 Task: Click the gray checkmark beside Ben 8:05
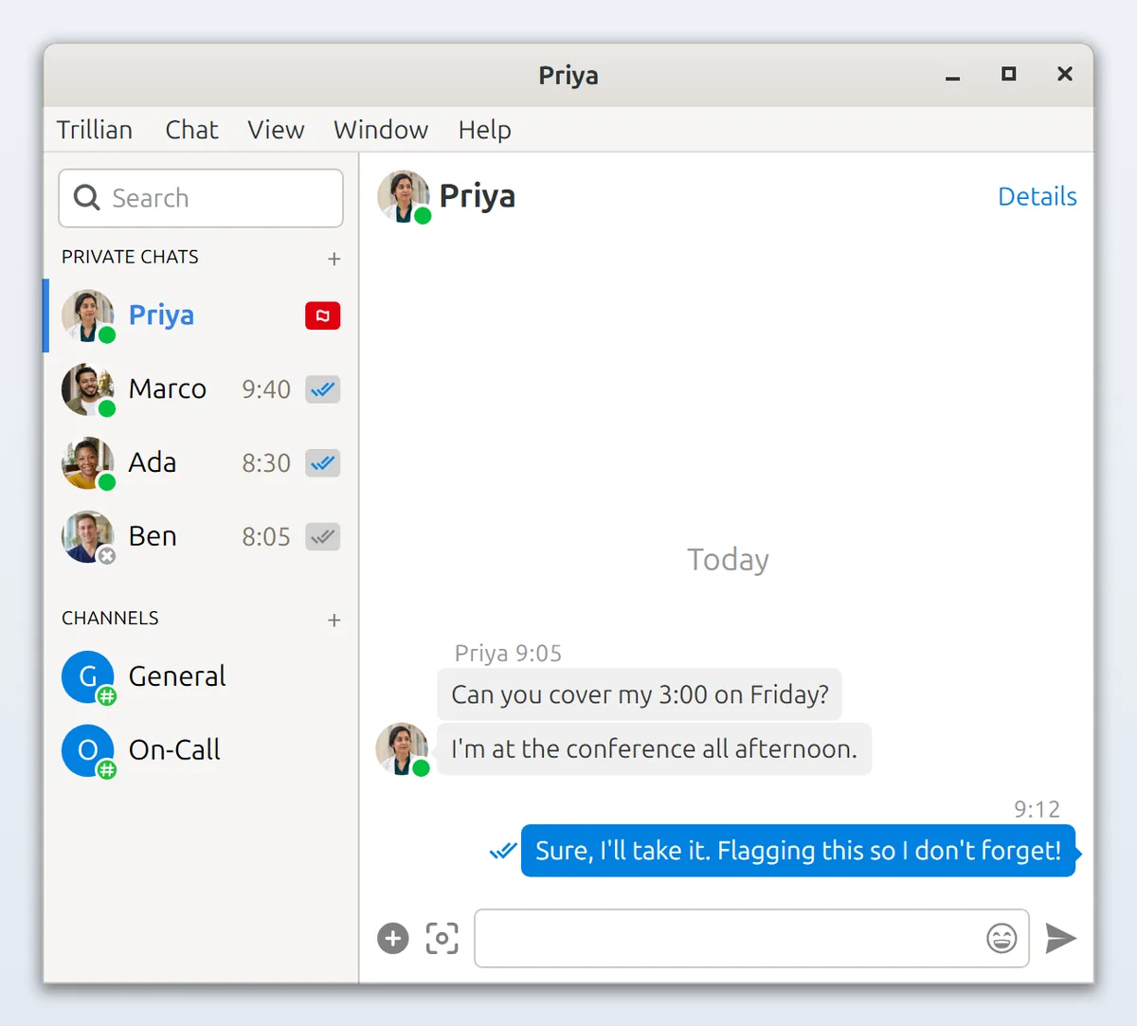click(322, 537)
